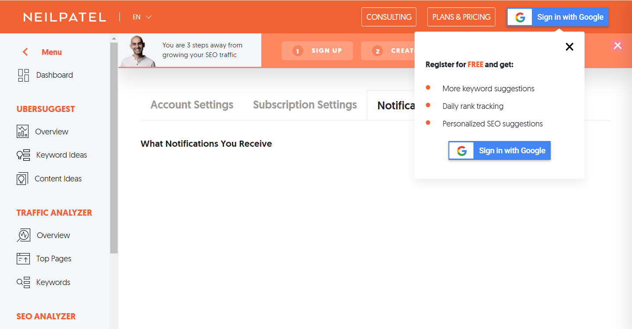
Task: Click the Traffic Analyzer Overview icon
Action: (x=24, y=235)
